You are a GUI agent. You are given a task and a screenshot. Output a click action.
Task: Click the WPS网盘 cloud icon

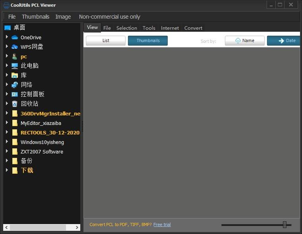[15, 47]
